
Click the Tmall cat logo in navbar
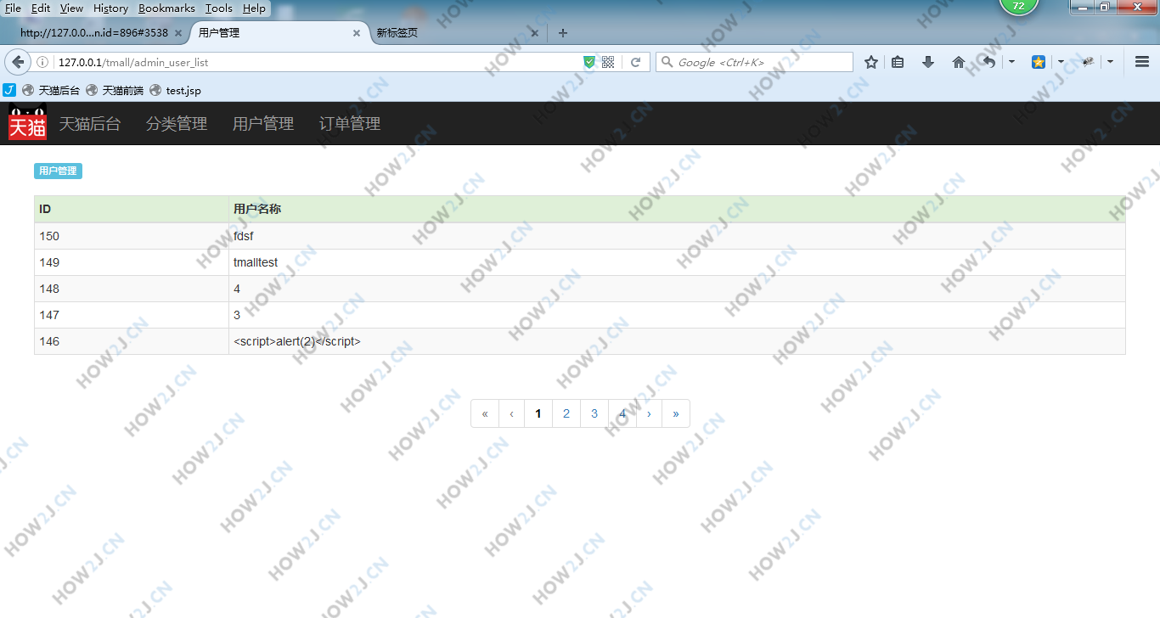point(27,124)
